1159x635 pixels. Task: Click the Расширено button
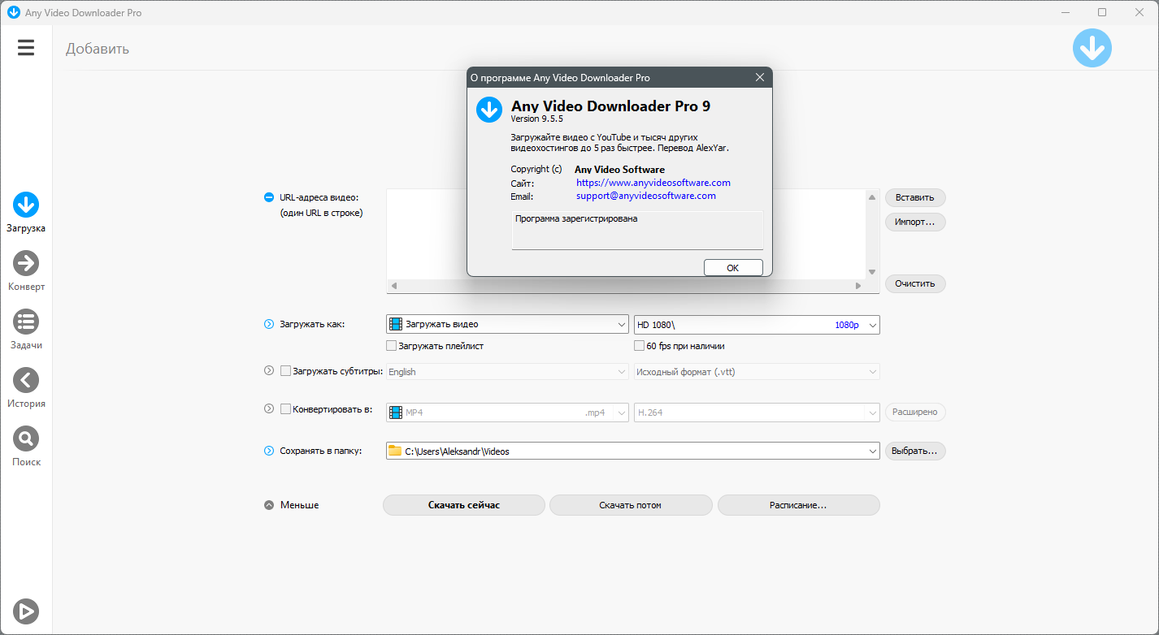tap(915, 413)
